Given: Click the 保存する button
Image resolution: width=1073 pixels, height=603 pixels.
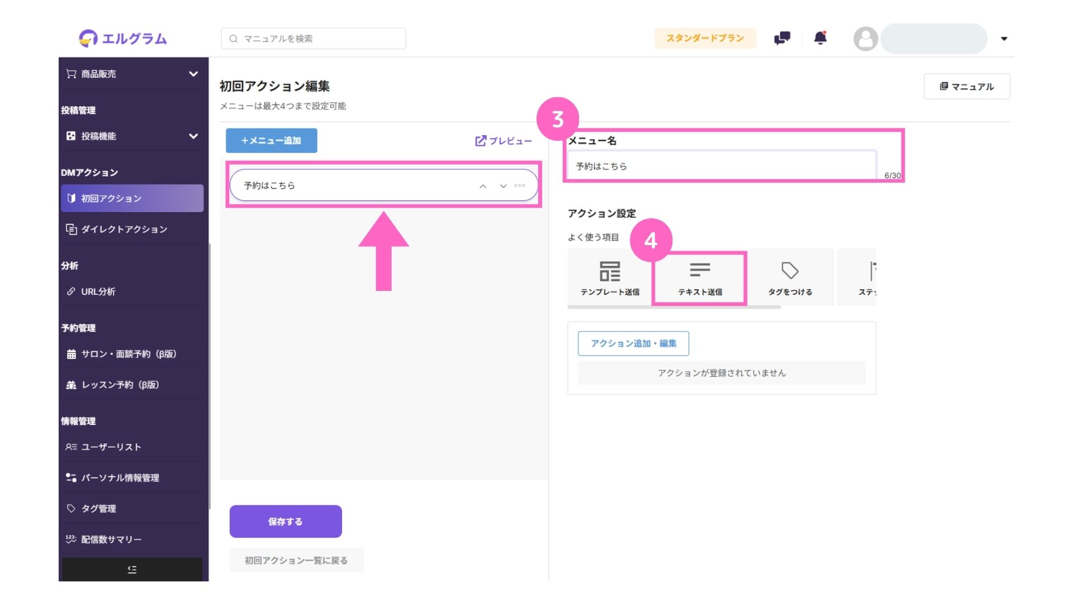Looking at the screenshot, I should click(286, 521).
